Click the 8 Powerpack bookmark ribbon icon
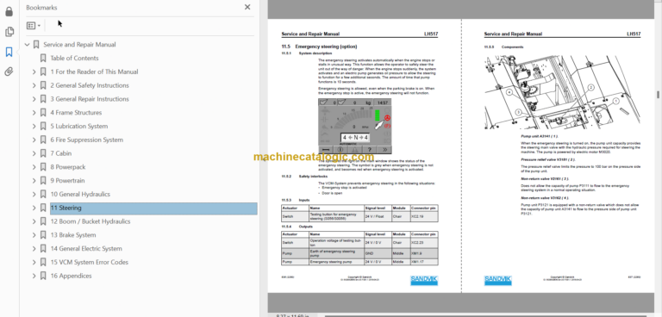This screenshot has width=662, height=317. 43,167
